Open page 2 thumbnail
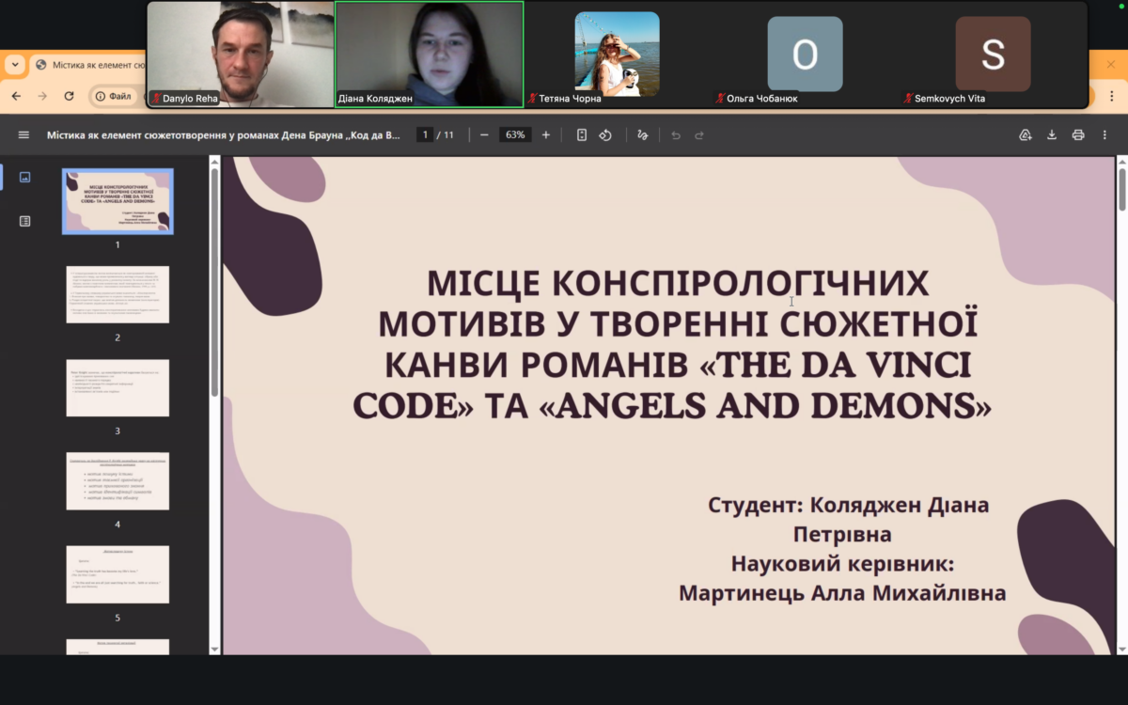 (x=117, y=294)
